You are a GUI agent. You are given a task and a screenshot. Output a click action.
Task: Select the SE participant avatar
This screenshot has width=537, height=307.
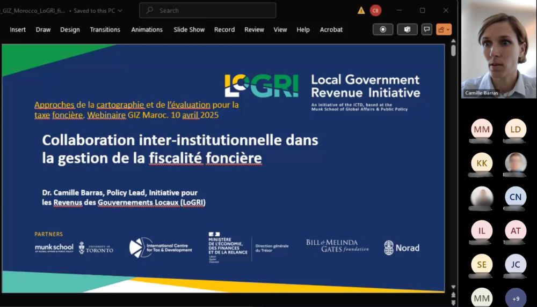point(482,265)
